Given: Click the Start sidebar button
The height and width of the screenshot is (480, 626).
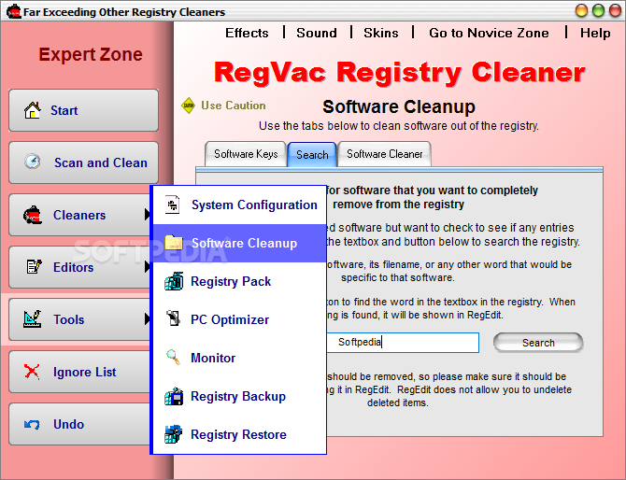Looking at the screenshot, I should pos(83,110).
